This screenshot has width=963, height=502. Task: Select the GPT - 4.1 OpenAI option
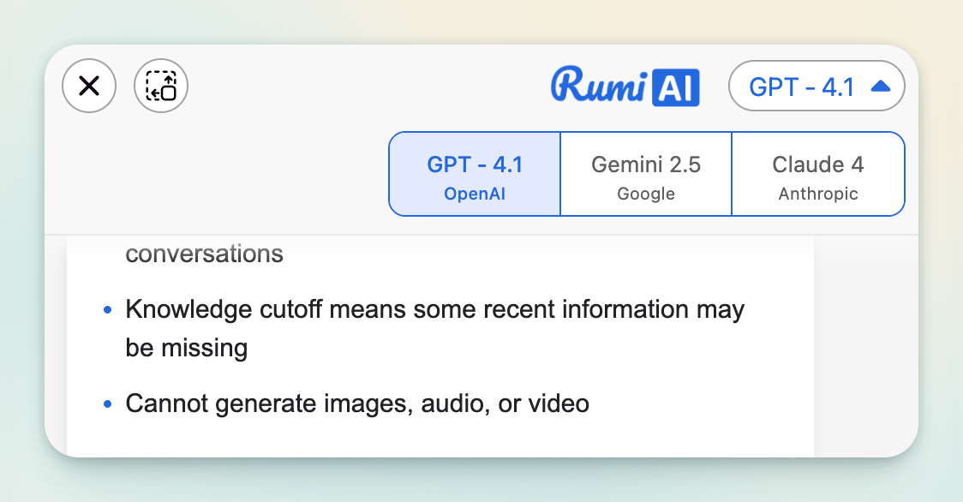(x=475, y=174)
